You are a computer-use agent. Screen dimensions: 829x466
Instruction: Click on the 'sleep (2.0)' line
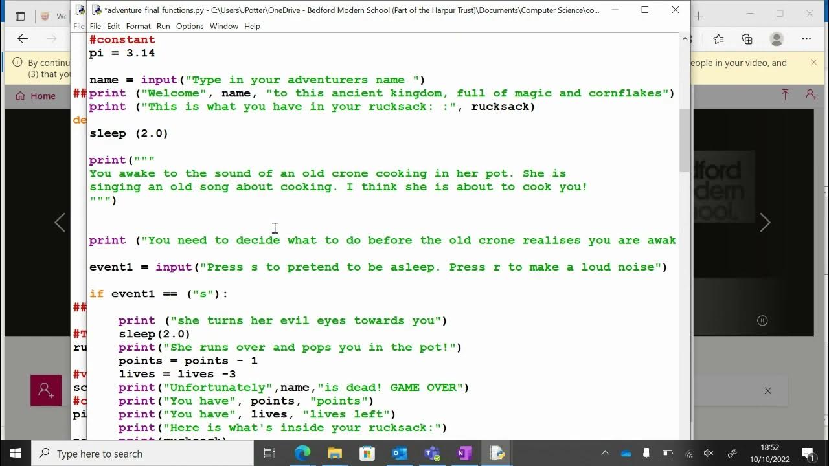129,133
